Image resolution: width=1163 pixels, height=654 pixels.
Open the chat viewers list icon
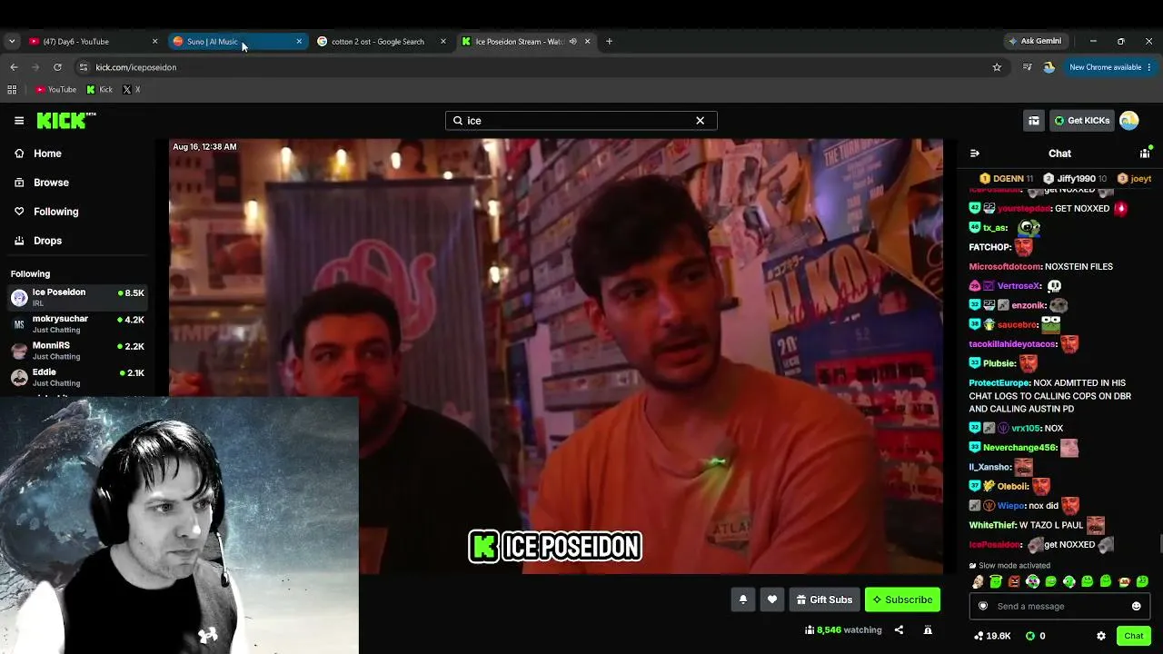point(1145,154)
